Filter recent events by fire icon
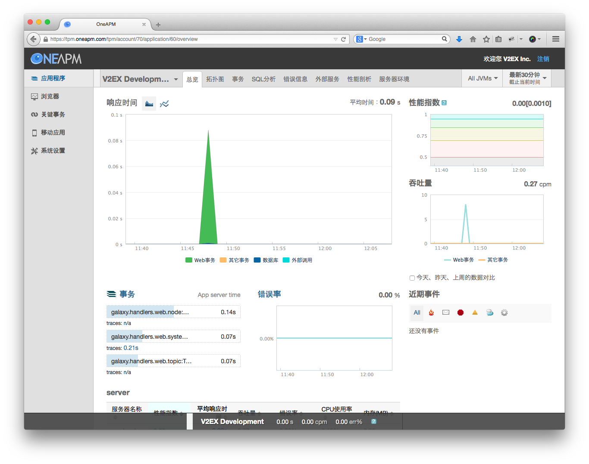 coord(431,313)
